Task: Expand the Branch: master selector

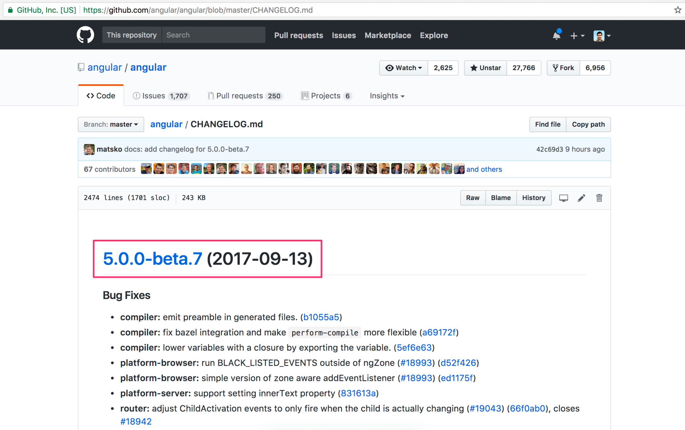Action: (x=111, y=124)
